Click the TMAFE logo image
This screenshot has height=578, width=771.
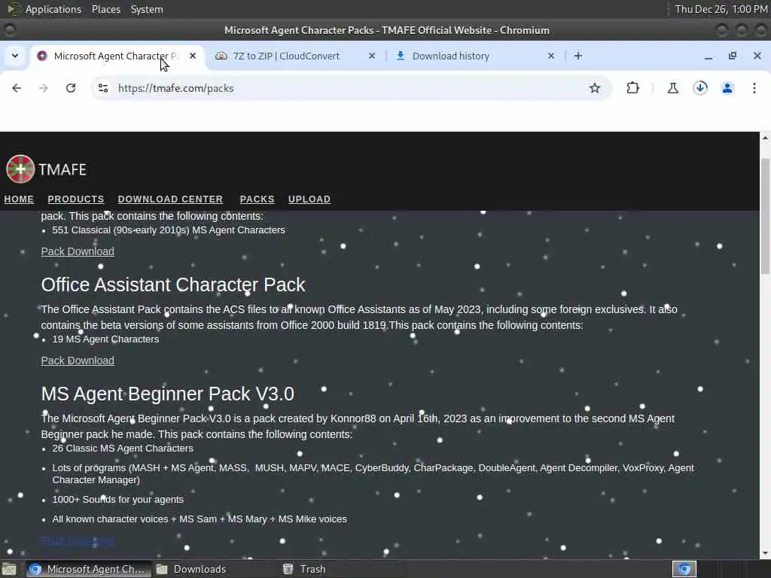(x=20, y=169)
